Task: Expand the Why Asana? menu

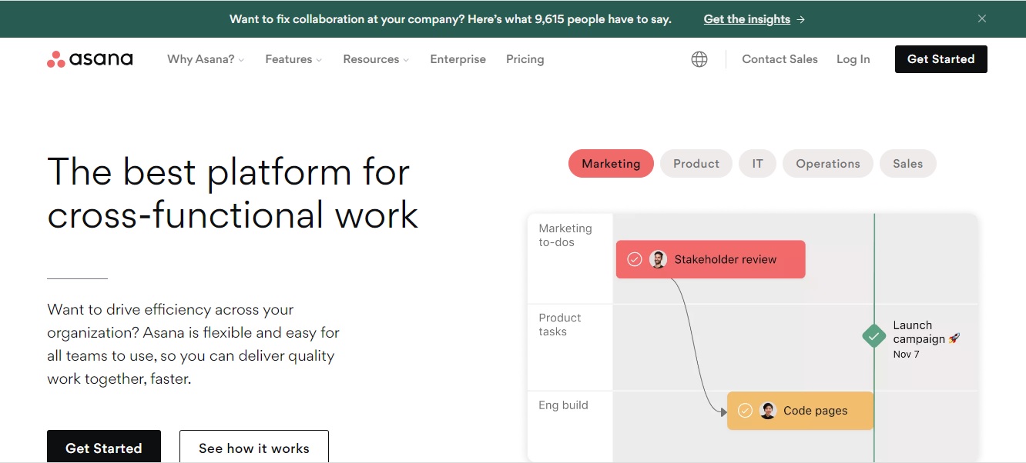Action: [206, 59]
